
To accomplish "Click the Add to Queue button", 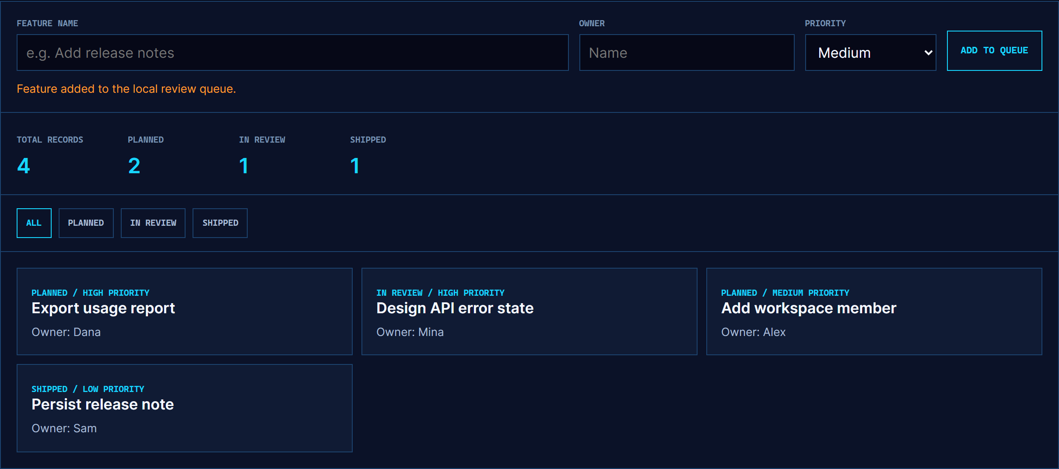I will 994,51.
